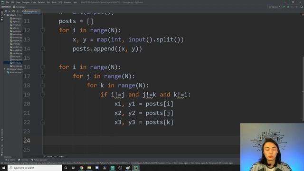Click the Type here to search box

(x=35, y=168)
